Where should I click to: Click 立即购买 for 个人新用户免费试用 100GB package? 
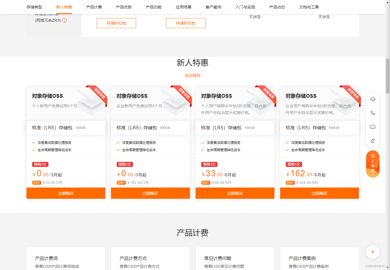click(66, 193)
